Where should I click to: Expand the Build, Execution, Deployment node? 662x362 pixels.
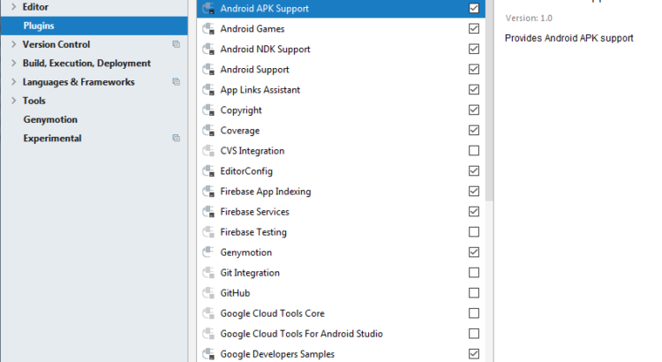tap(13, 64)
